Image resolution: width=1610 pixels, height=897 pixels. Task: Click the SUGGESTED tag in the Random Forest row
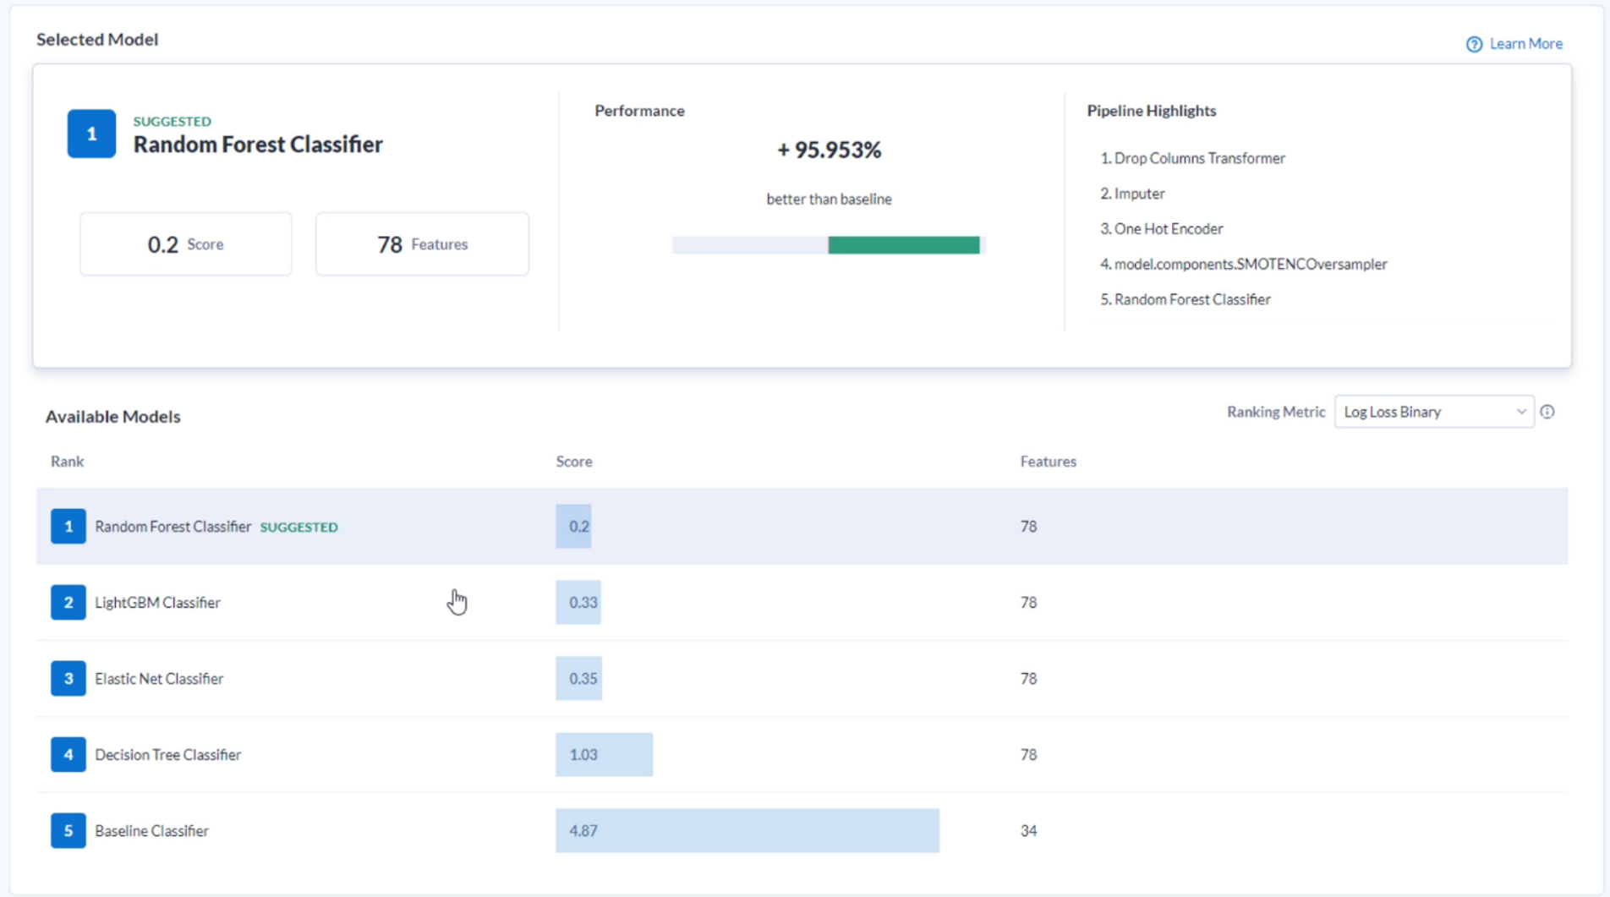298,527
